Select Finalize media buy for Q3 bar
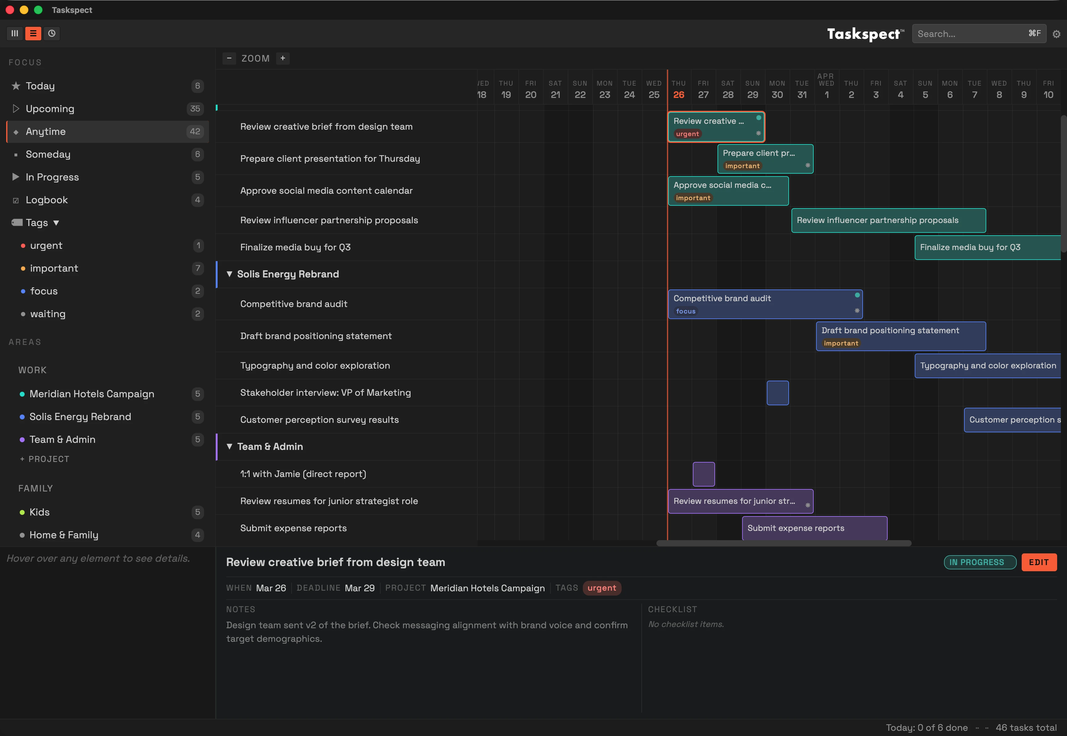The height and width of the screenshot is (736, 1067). point(987,248)
